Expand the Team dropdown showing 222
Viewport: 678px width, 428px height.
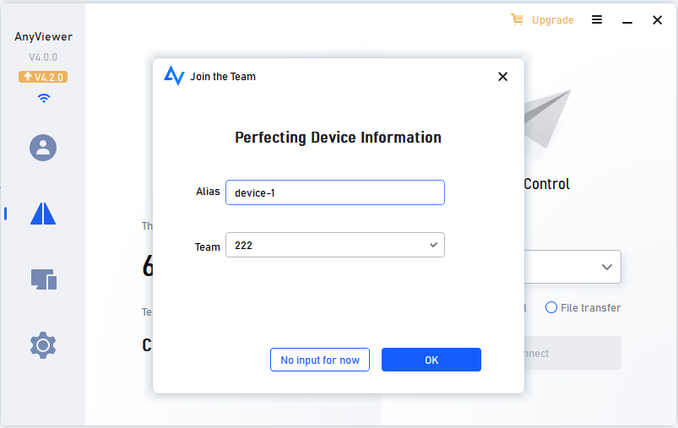335,245
